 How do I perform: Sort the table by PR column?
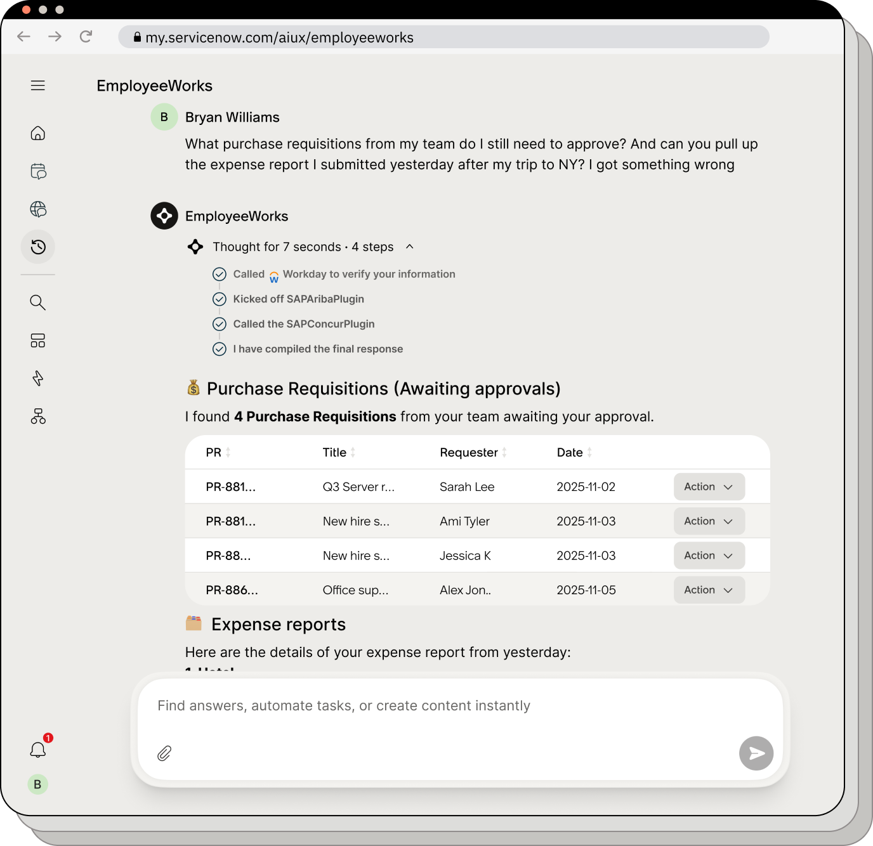(228, 452)
